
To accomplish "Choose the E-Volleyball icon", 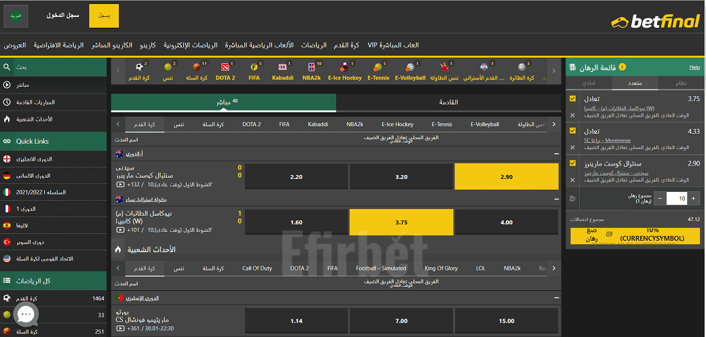I will (410, 67).
